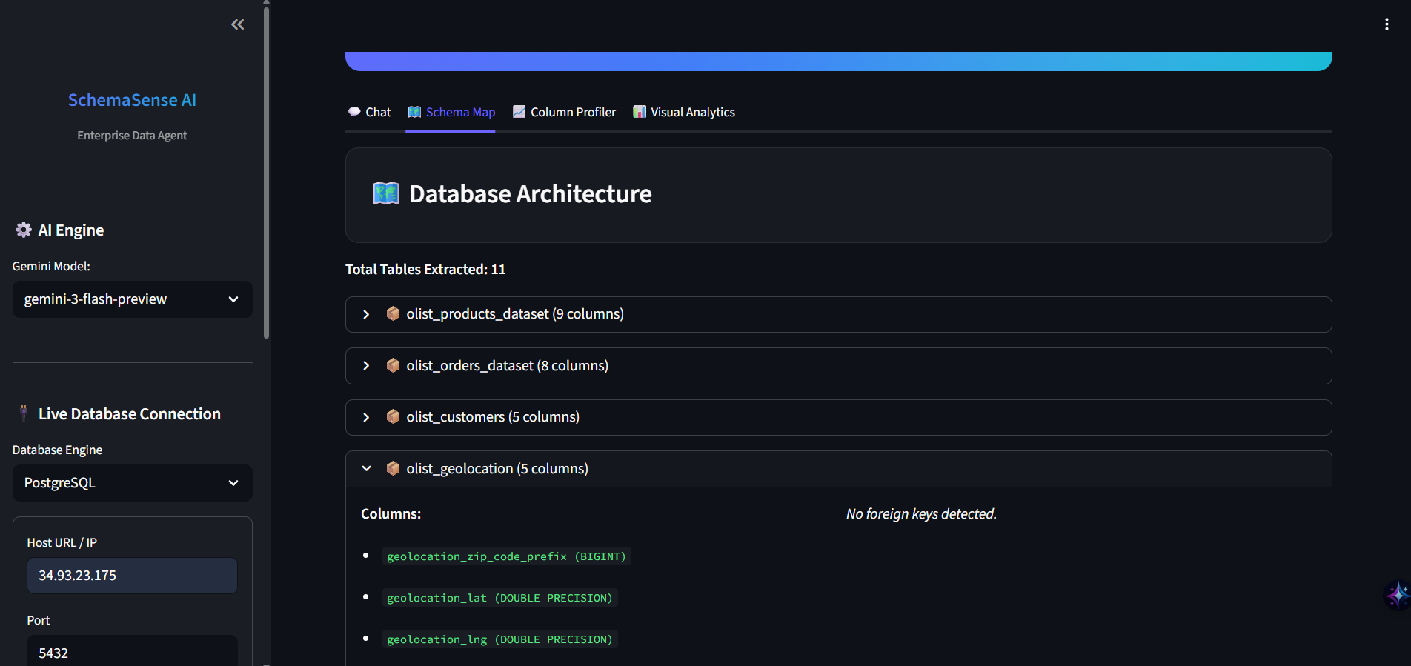The width and height of the screenshot is (1411, 666).
Task: Click the 'Gemini Model:' label
Action: click(x=51, y=266)
